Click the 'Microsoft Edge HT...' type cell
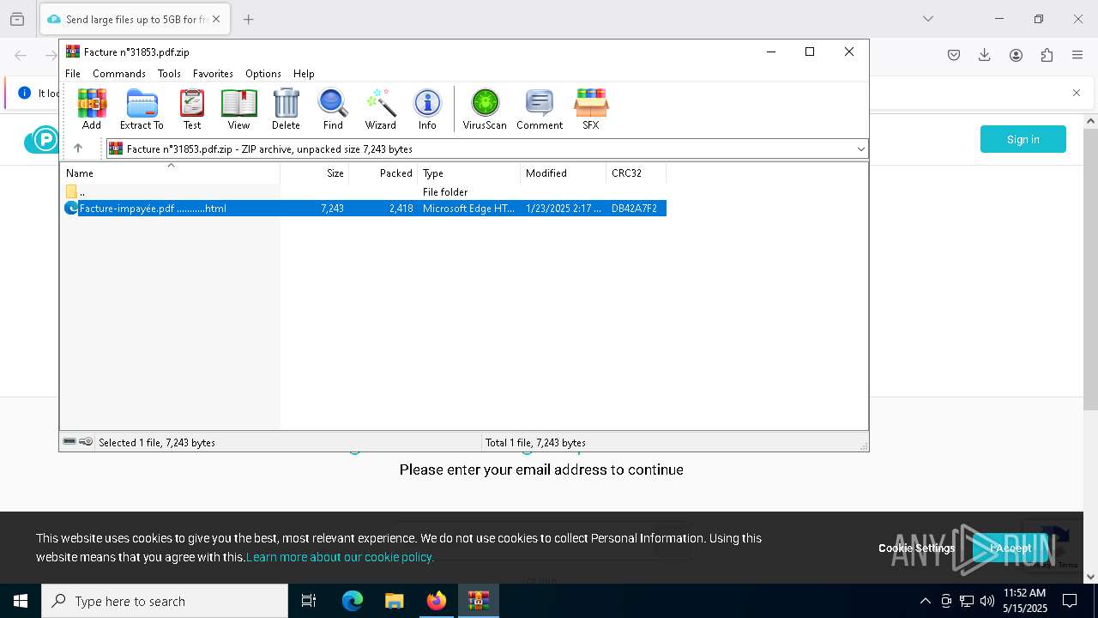The image size is (1098, 618). point(468,209)
